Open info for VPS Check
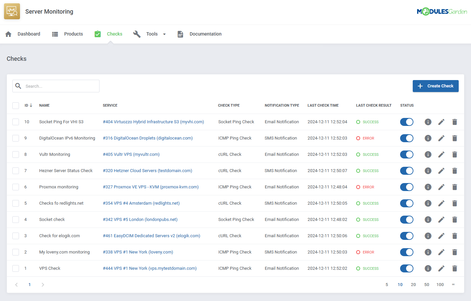This screenshot has width=471, height=301. point(428,268)
